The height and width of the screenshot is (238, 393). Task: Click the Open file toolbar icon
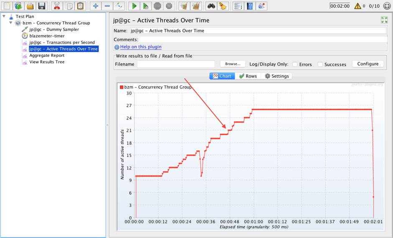[x=30, y=6]
